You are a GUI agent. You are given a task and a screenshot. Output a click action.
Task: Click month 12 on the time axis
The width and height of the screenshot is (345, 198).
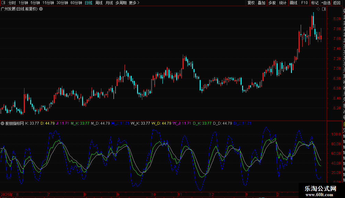click(212, 195)
